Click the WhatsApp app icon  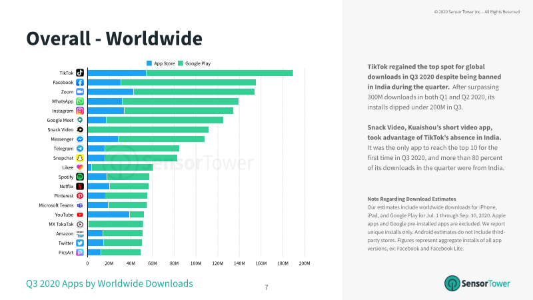tap(80, 101)
